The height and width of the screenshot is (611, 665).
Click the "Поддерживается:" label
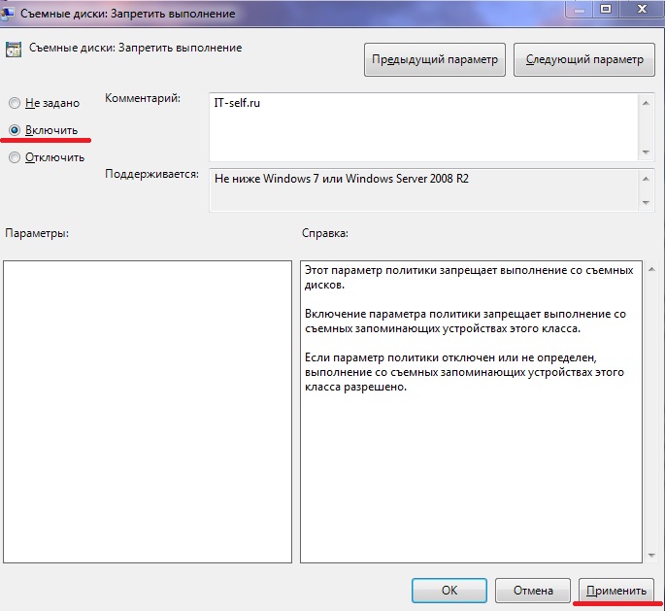tap(151, 174)
